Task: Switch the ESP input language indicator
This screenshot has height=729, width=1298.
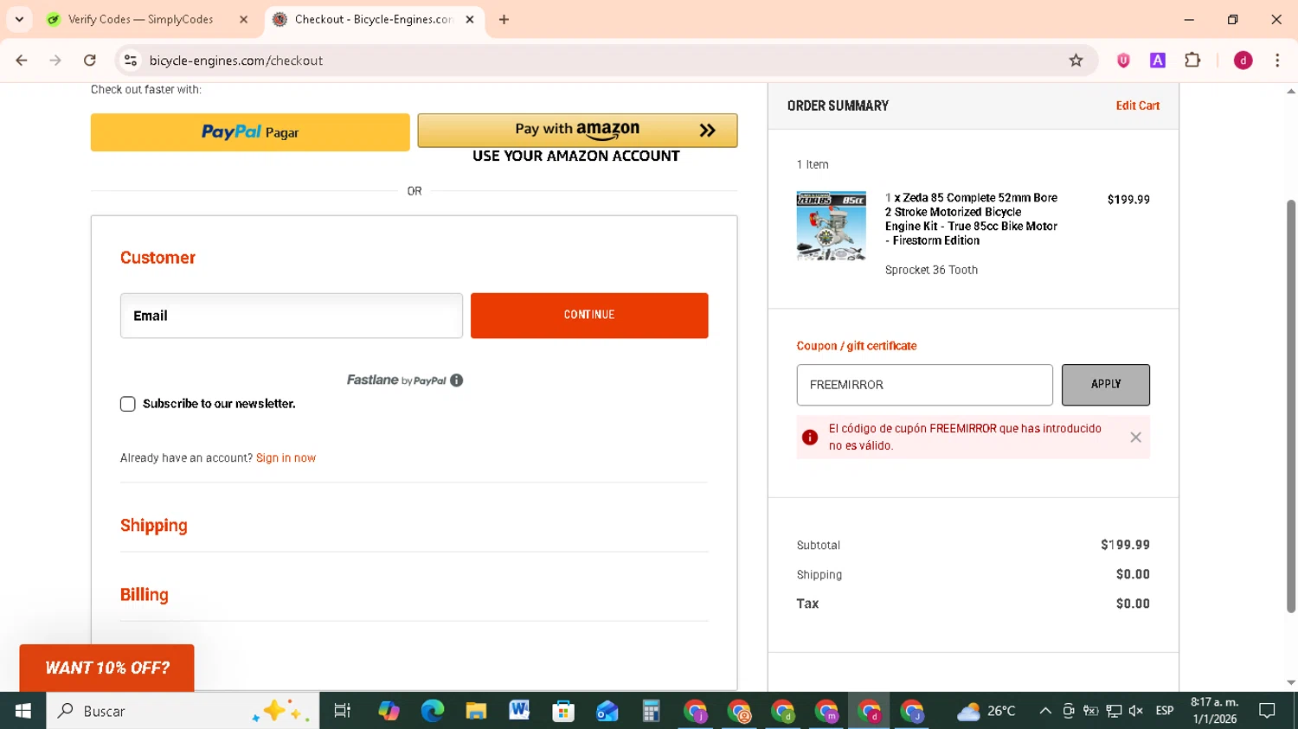Action: [x=1165, y=711]
